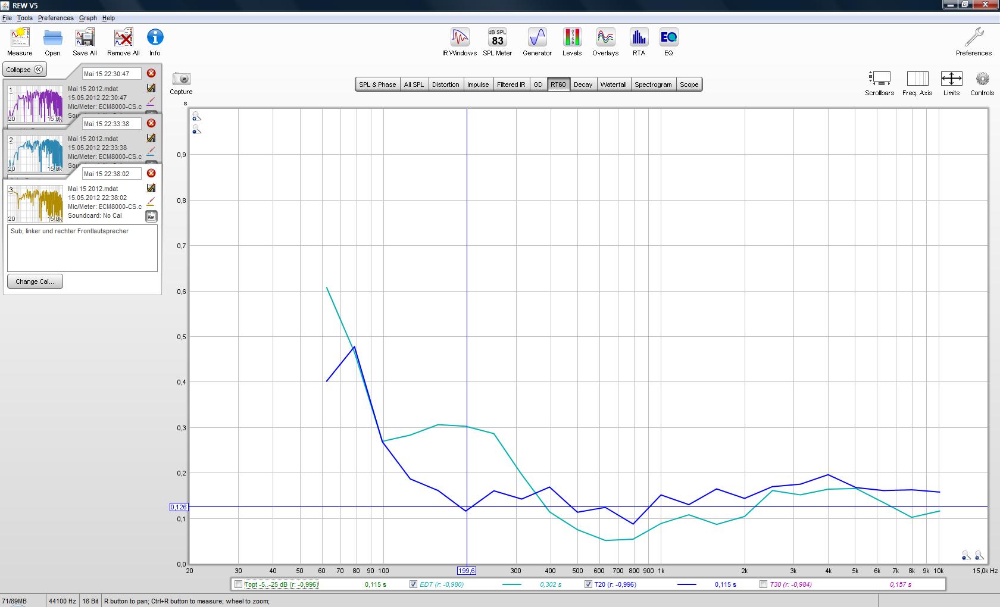
Task: Select the RT60 tab
Action: tap(558, 85)
